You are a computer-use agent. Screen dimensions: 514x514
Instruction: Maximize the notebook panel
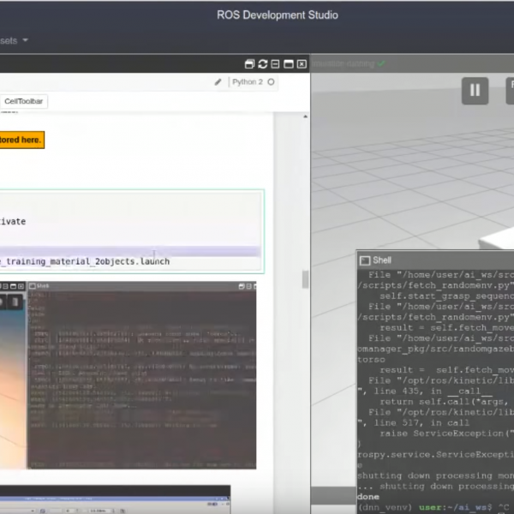click(x=289, y=64)
